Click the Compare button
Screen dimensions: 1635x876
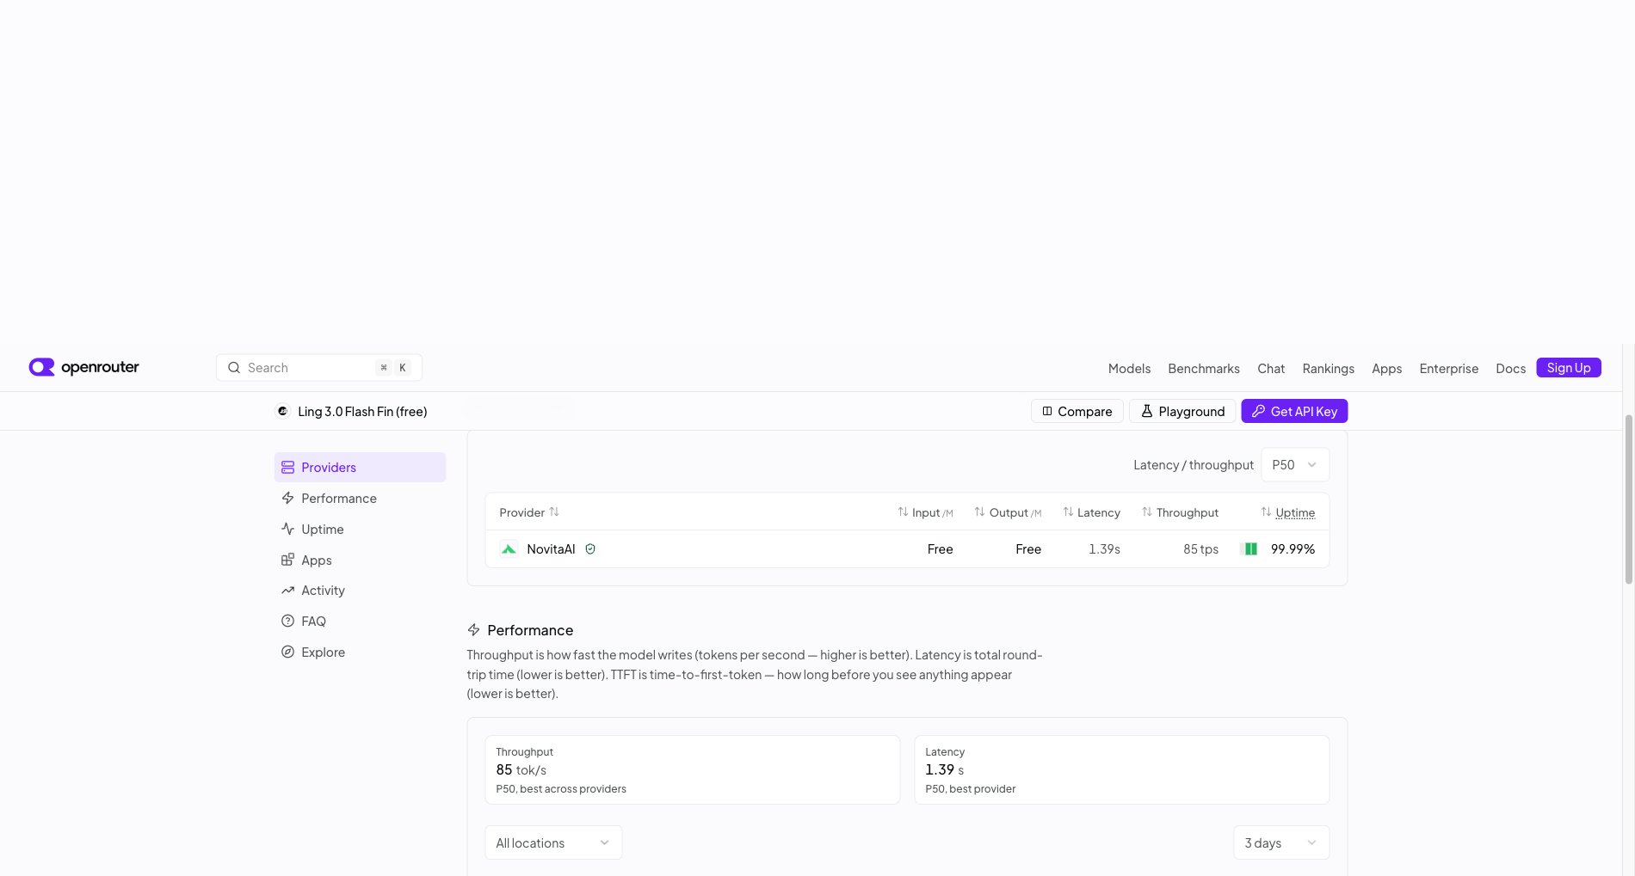[1077, 412]
